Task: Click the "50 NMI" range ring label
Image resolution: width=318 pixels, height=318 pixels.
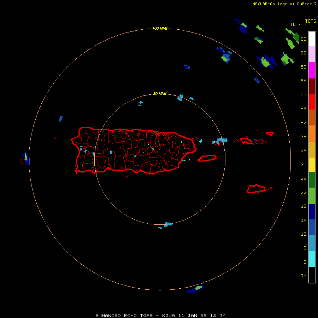Action: click(160, 94)
